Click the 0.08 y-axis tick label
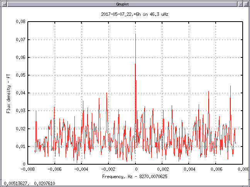Screen dimensions: 250x187 20,22
